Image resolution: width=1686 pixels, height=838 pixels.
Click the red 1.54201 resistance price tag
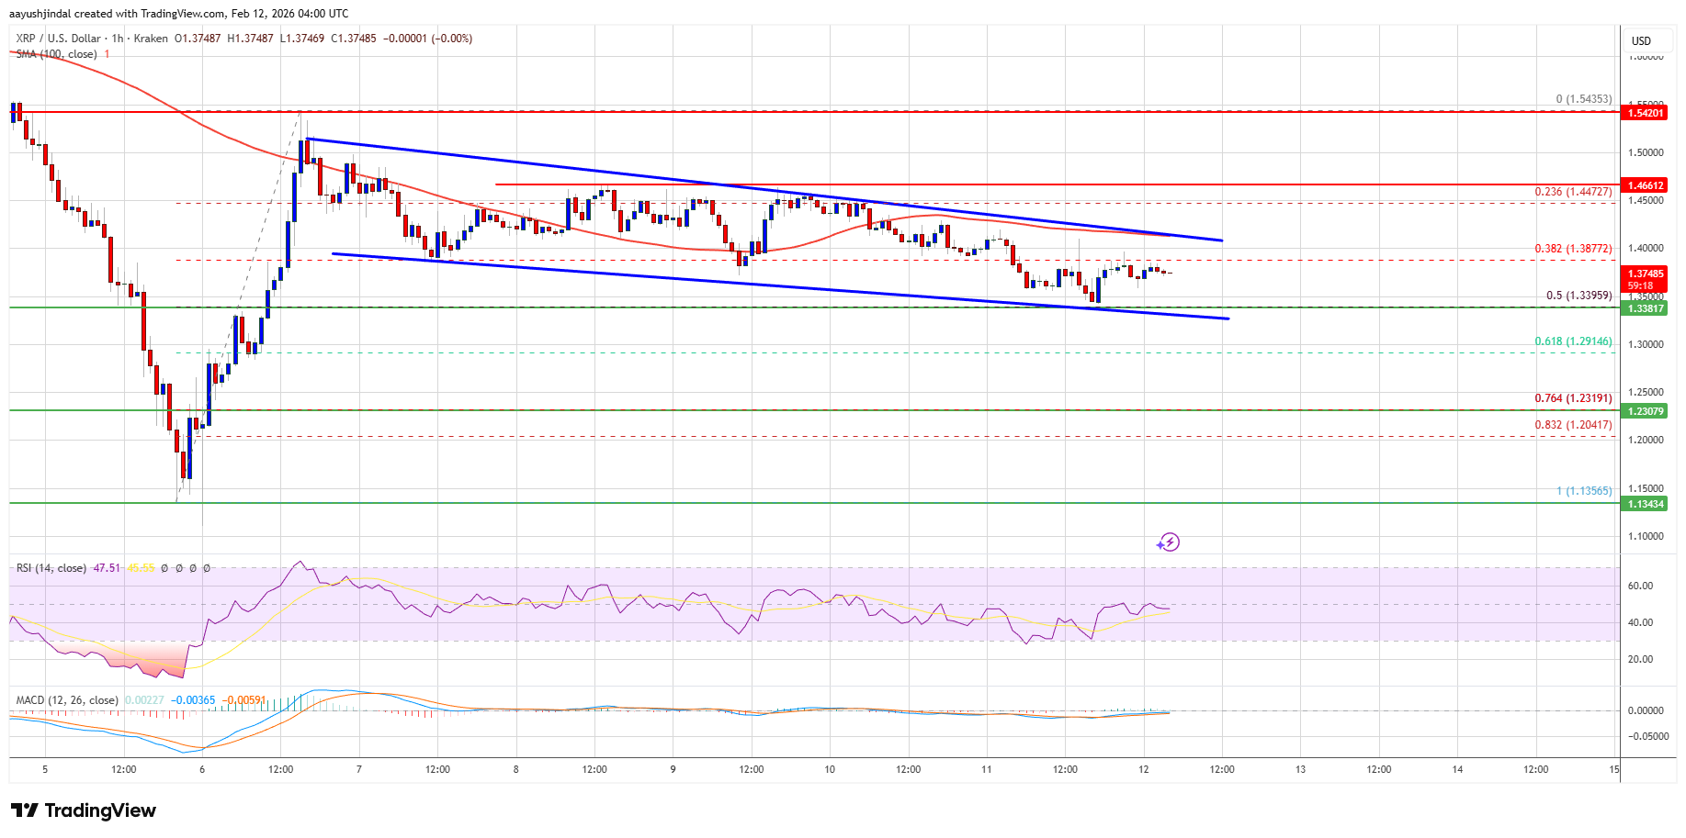click(x=1646, y=113)
